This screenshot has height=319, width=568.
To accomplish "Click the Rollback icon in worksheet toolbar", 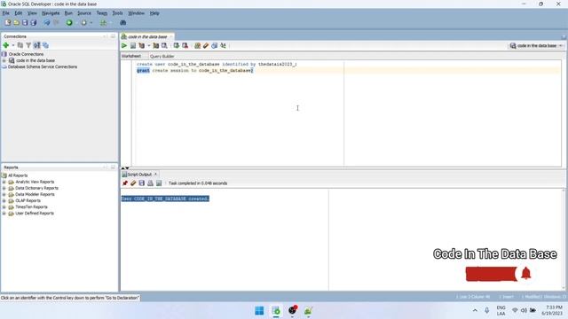I will (x=185, y=45).
